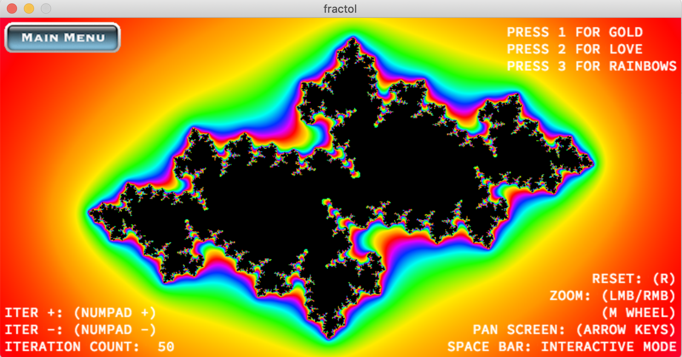The height and width of the screenshot is (357, 682).
Task: Click the greyed-out zoom window button
Action: 46,8
